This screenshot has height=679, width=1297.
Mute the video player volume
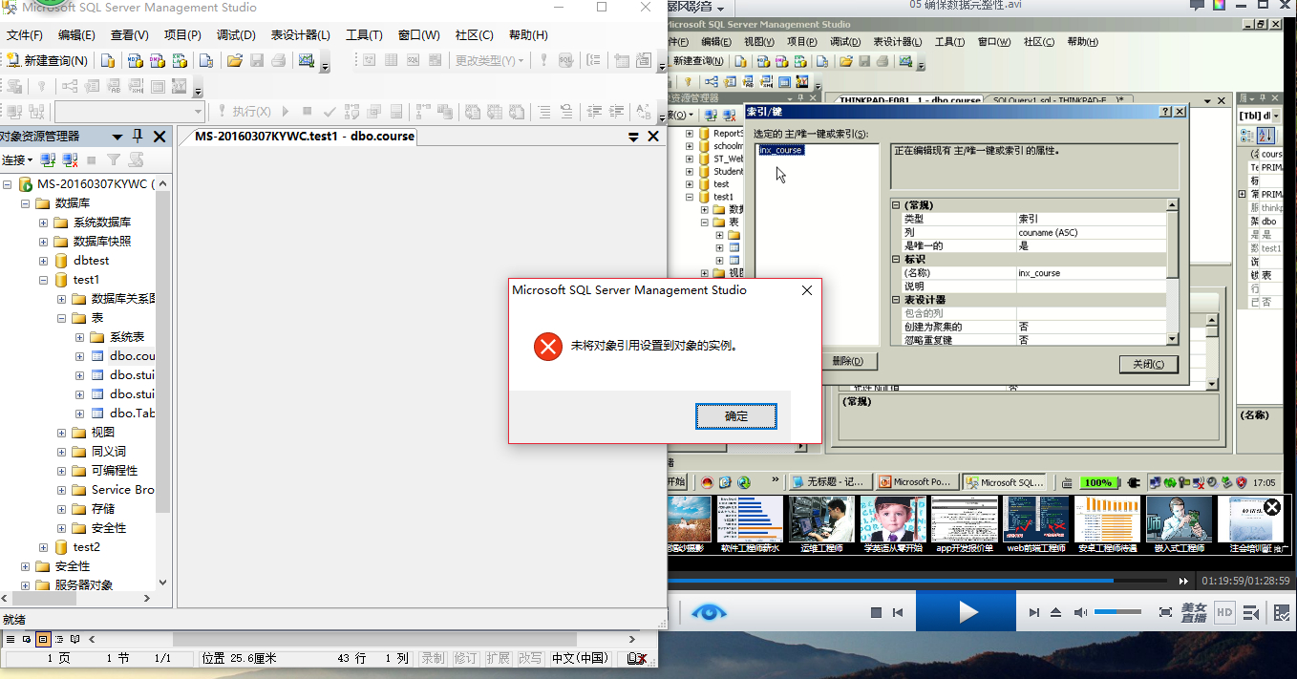(1080, 612)
